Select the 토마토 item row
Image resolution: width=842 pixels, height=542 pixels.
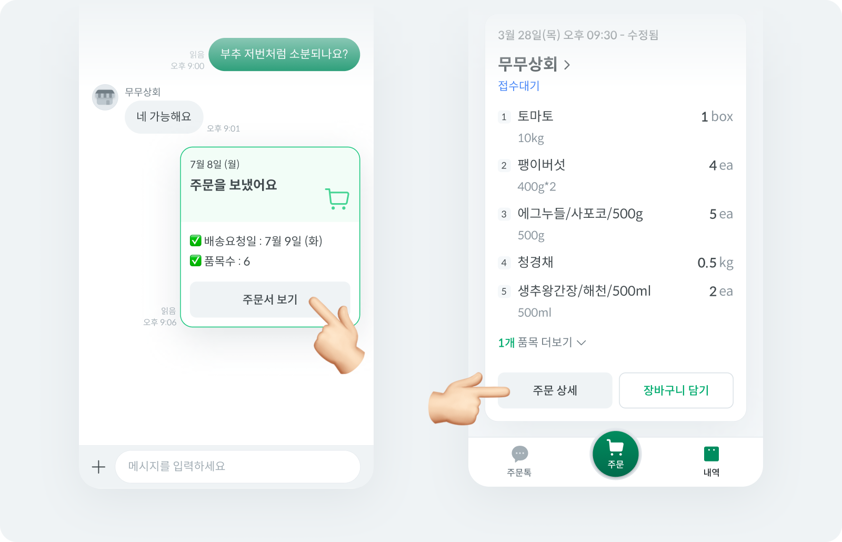(x=615, y=127)
